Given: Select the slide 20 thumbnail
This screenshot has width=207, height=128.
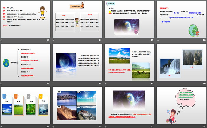Looking at the screenshot, I should 182,62.
